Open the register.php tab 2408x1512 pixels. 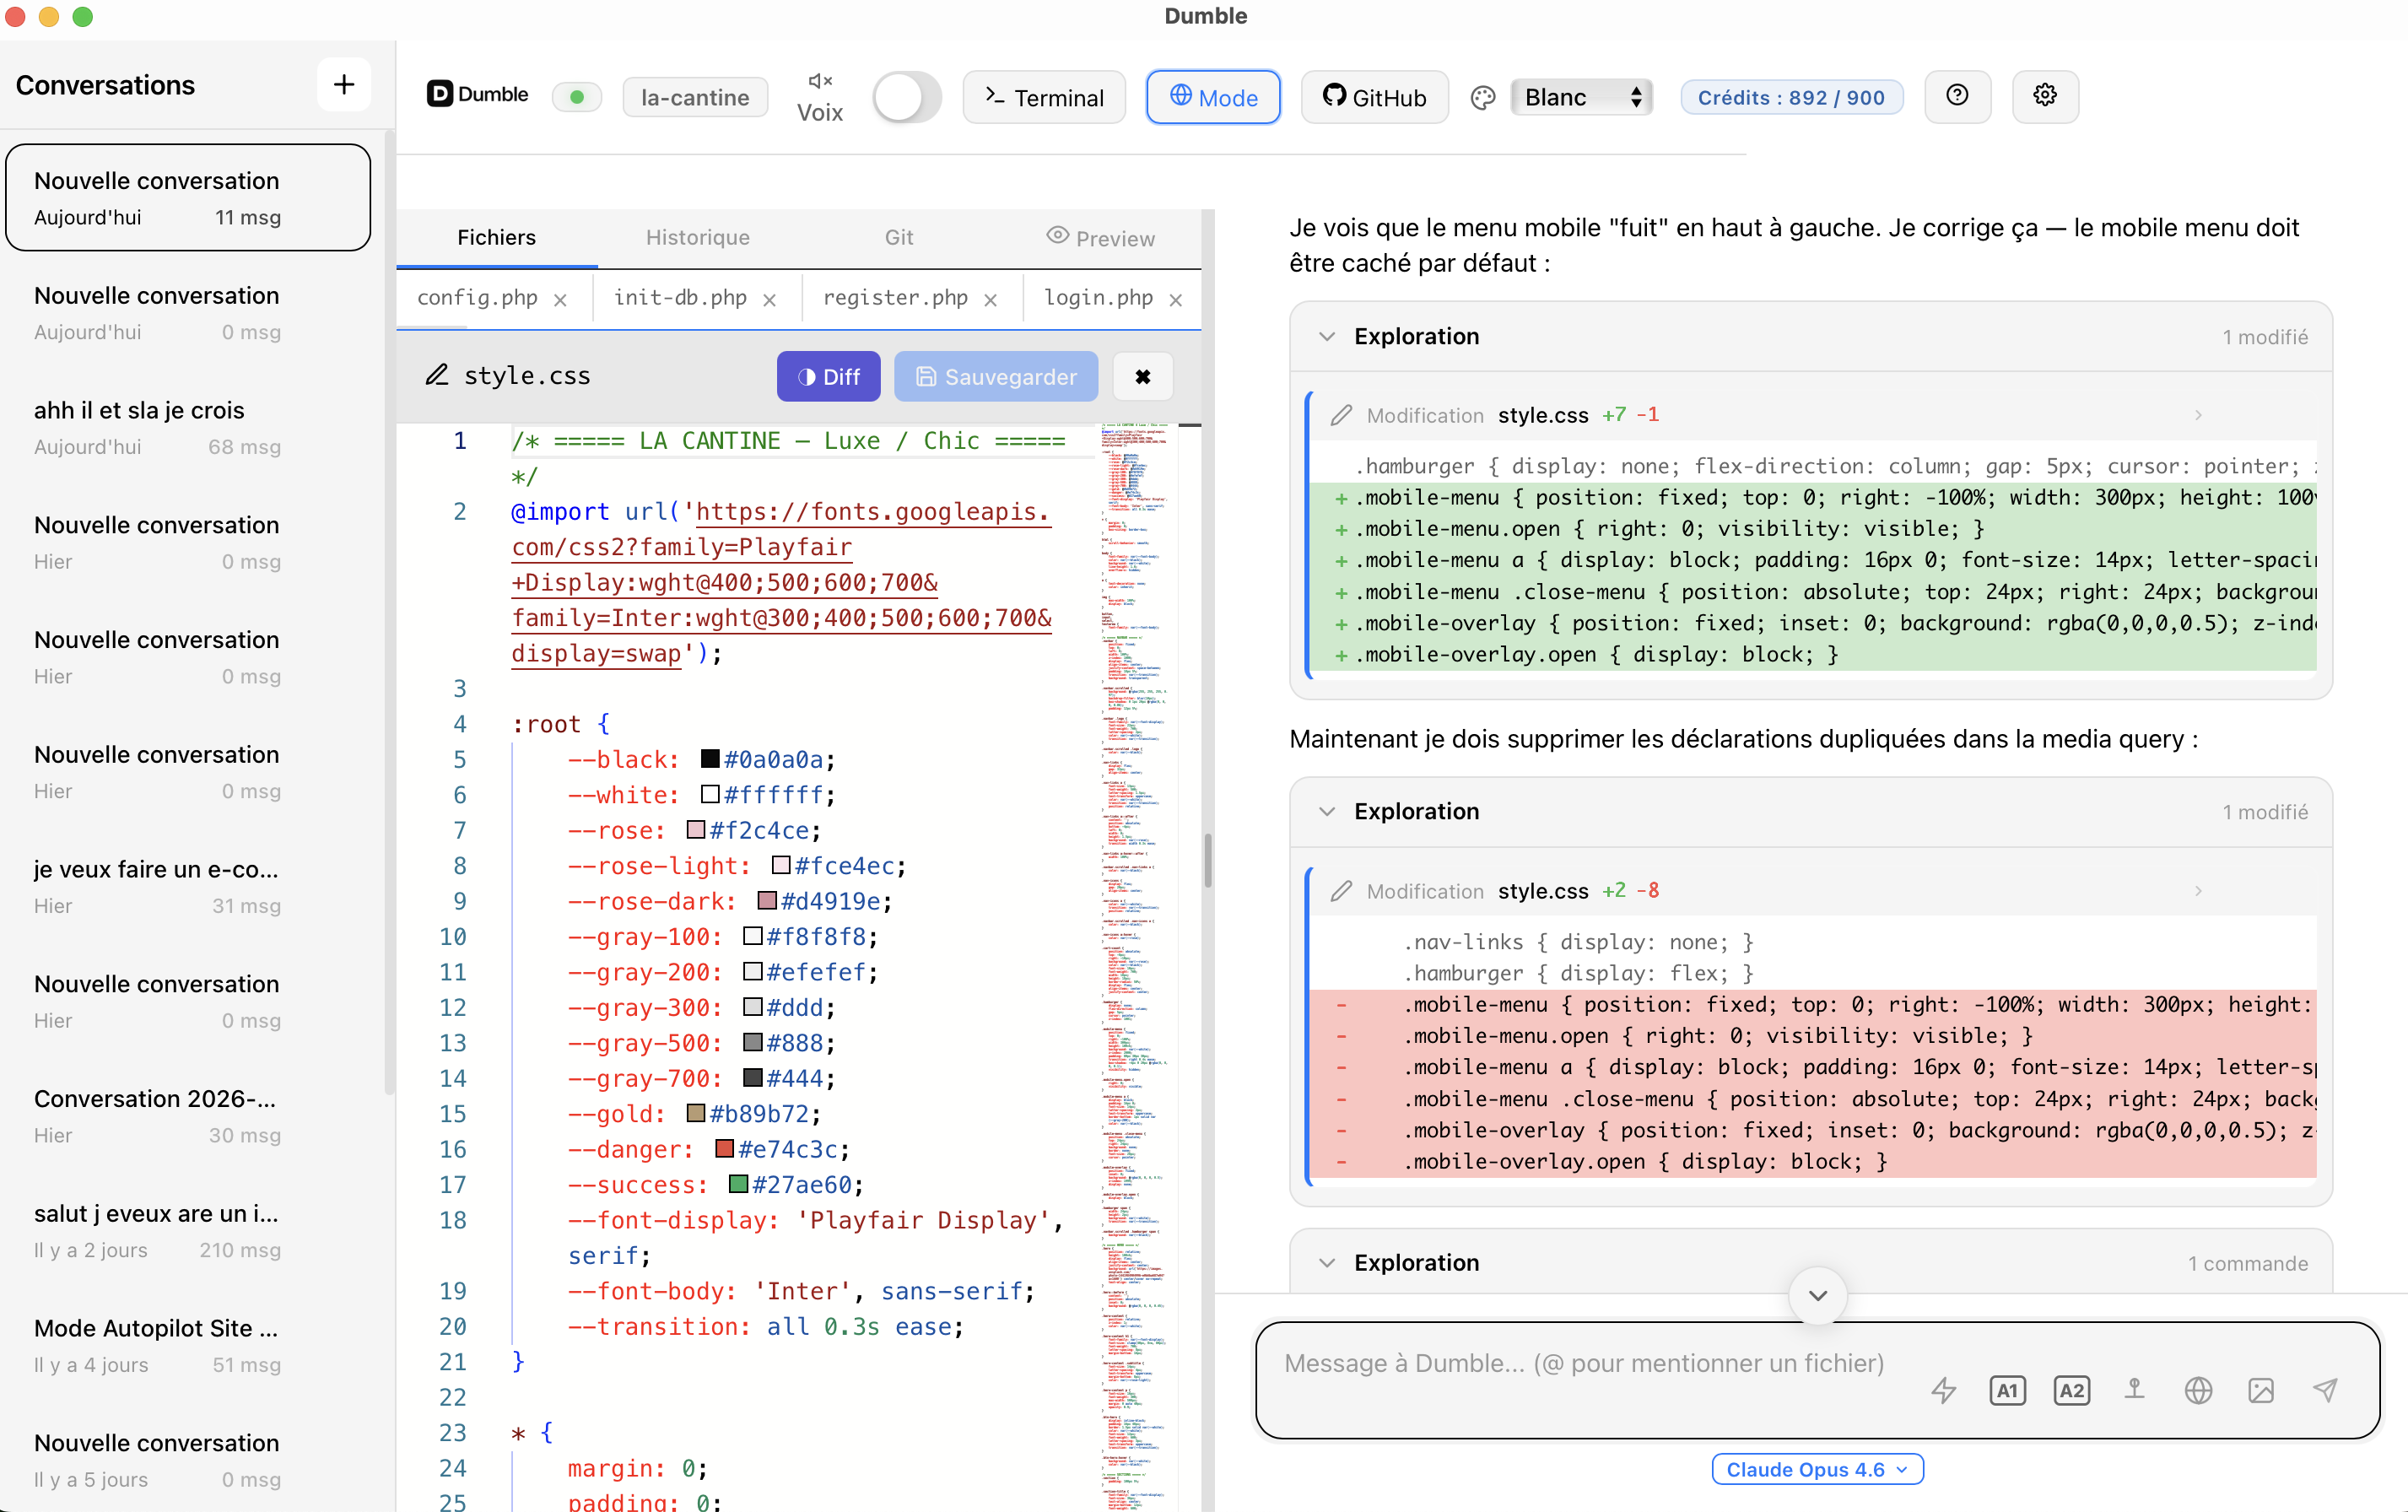point(894,297)
